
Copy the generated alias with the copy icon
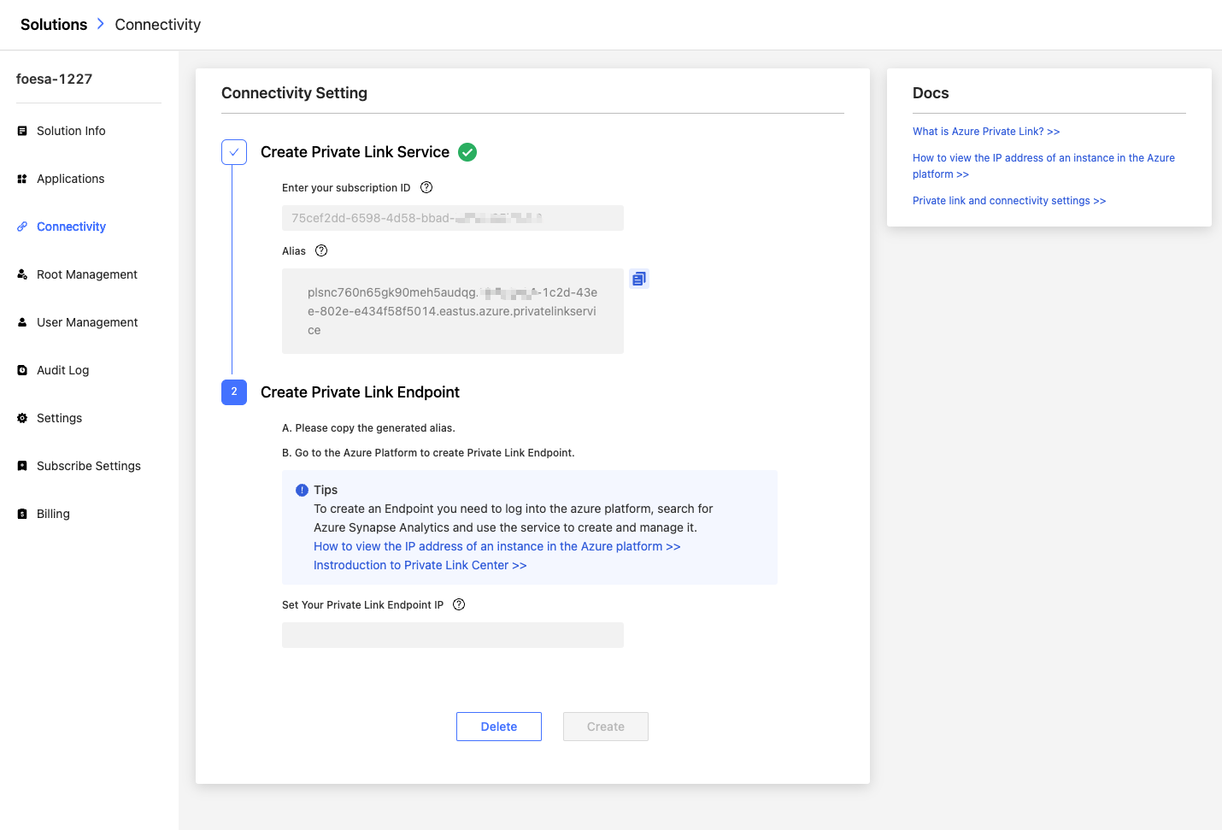639,279
